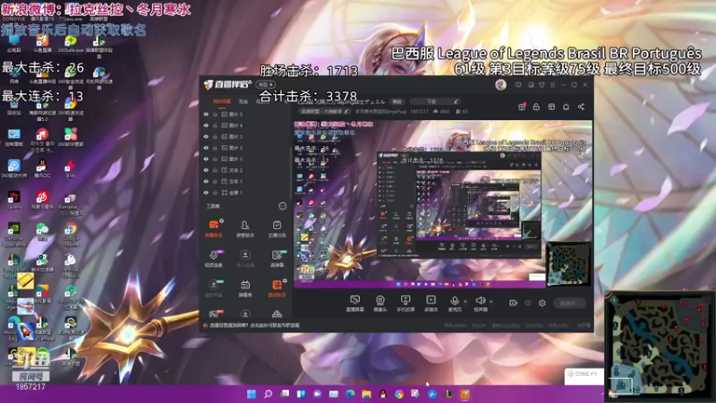Click the title bar picture icon
This screenshot has width=716, height=403.
point(531,85)
